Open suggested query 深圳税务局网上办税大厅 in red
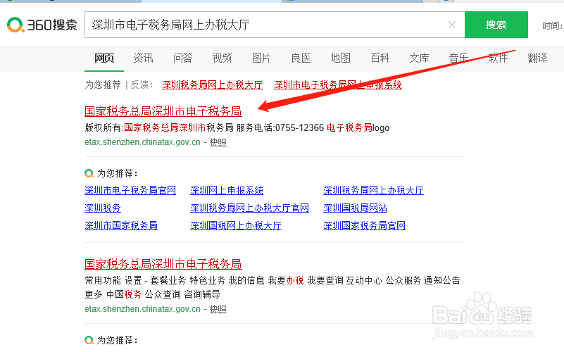 (x=212, y=85)
